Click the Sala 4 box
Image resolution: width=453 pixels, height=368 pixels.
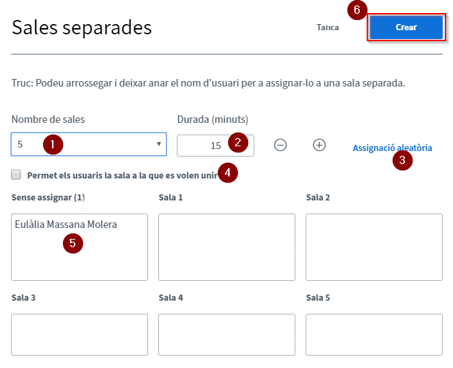[226, 334]
